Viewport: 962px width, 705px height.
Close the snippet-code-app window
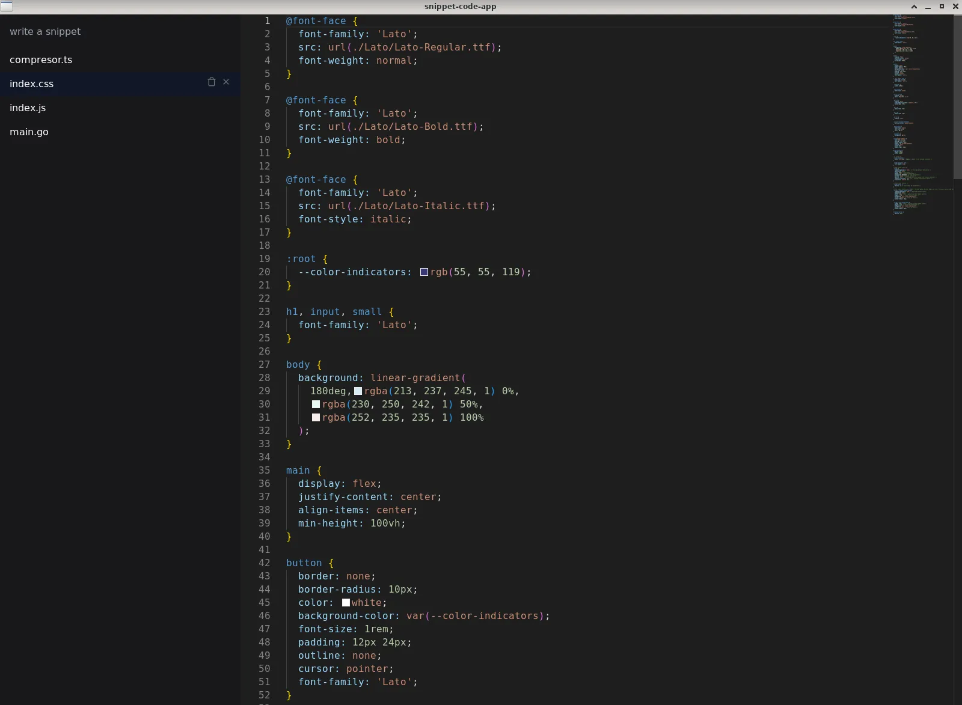coord(955,7)
